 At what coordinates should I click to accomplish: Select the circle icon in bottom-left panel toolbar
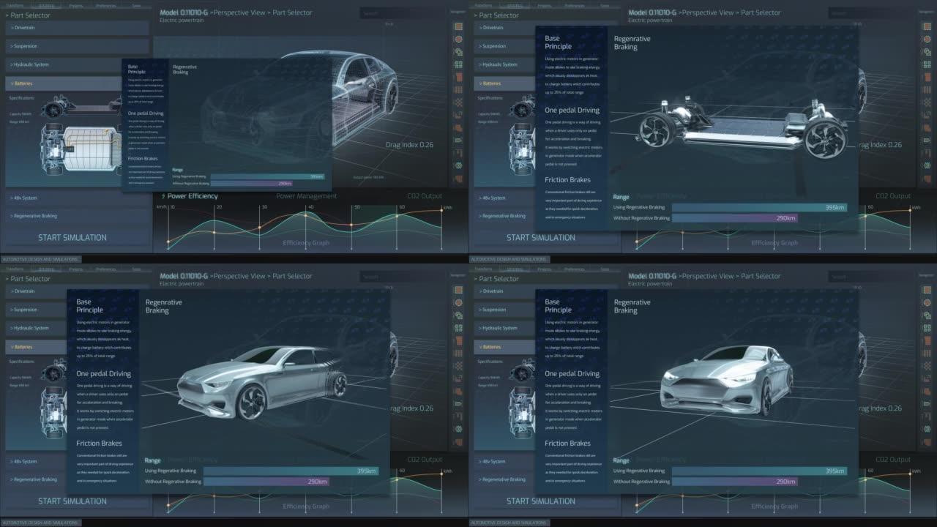coord(459,302)
